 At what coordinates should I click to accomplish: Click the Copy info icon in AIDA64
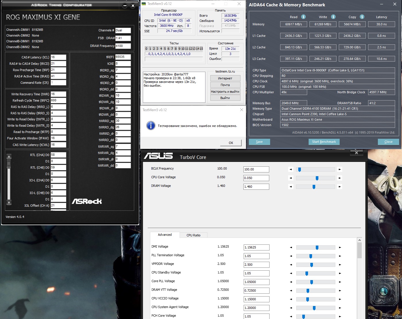(x=362, y=17)
